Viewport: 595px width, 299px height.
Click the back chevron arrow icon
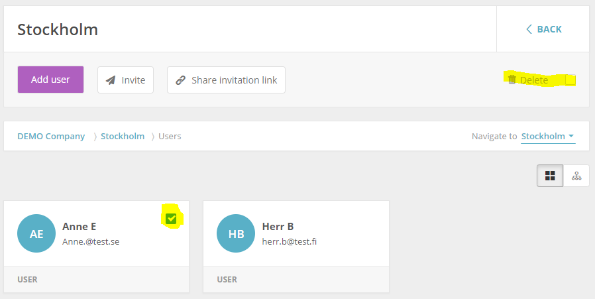pyautogui.click(x=529, y=29)
